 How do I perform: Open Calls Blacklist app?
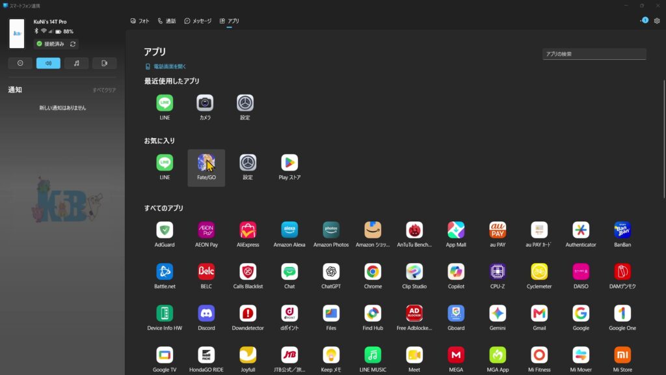248,271
